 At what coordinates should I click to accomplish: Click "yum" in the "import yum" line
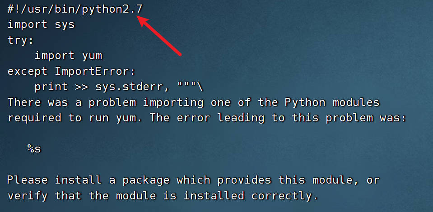click(x=92, y=56)
